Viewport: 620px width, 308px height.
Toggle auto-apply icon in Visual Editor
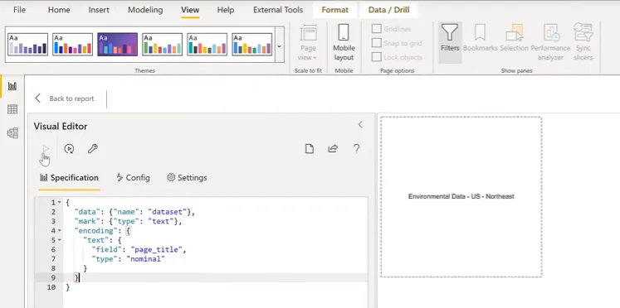pyautogui.click(x=69, y=149)
